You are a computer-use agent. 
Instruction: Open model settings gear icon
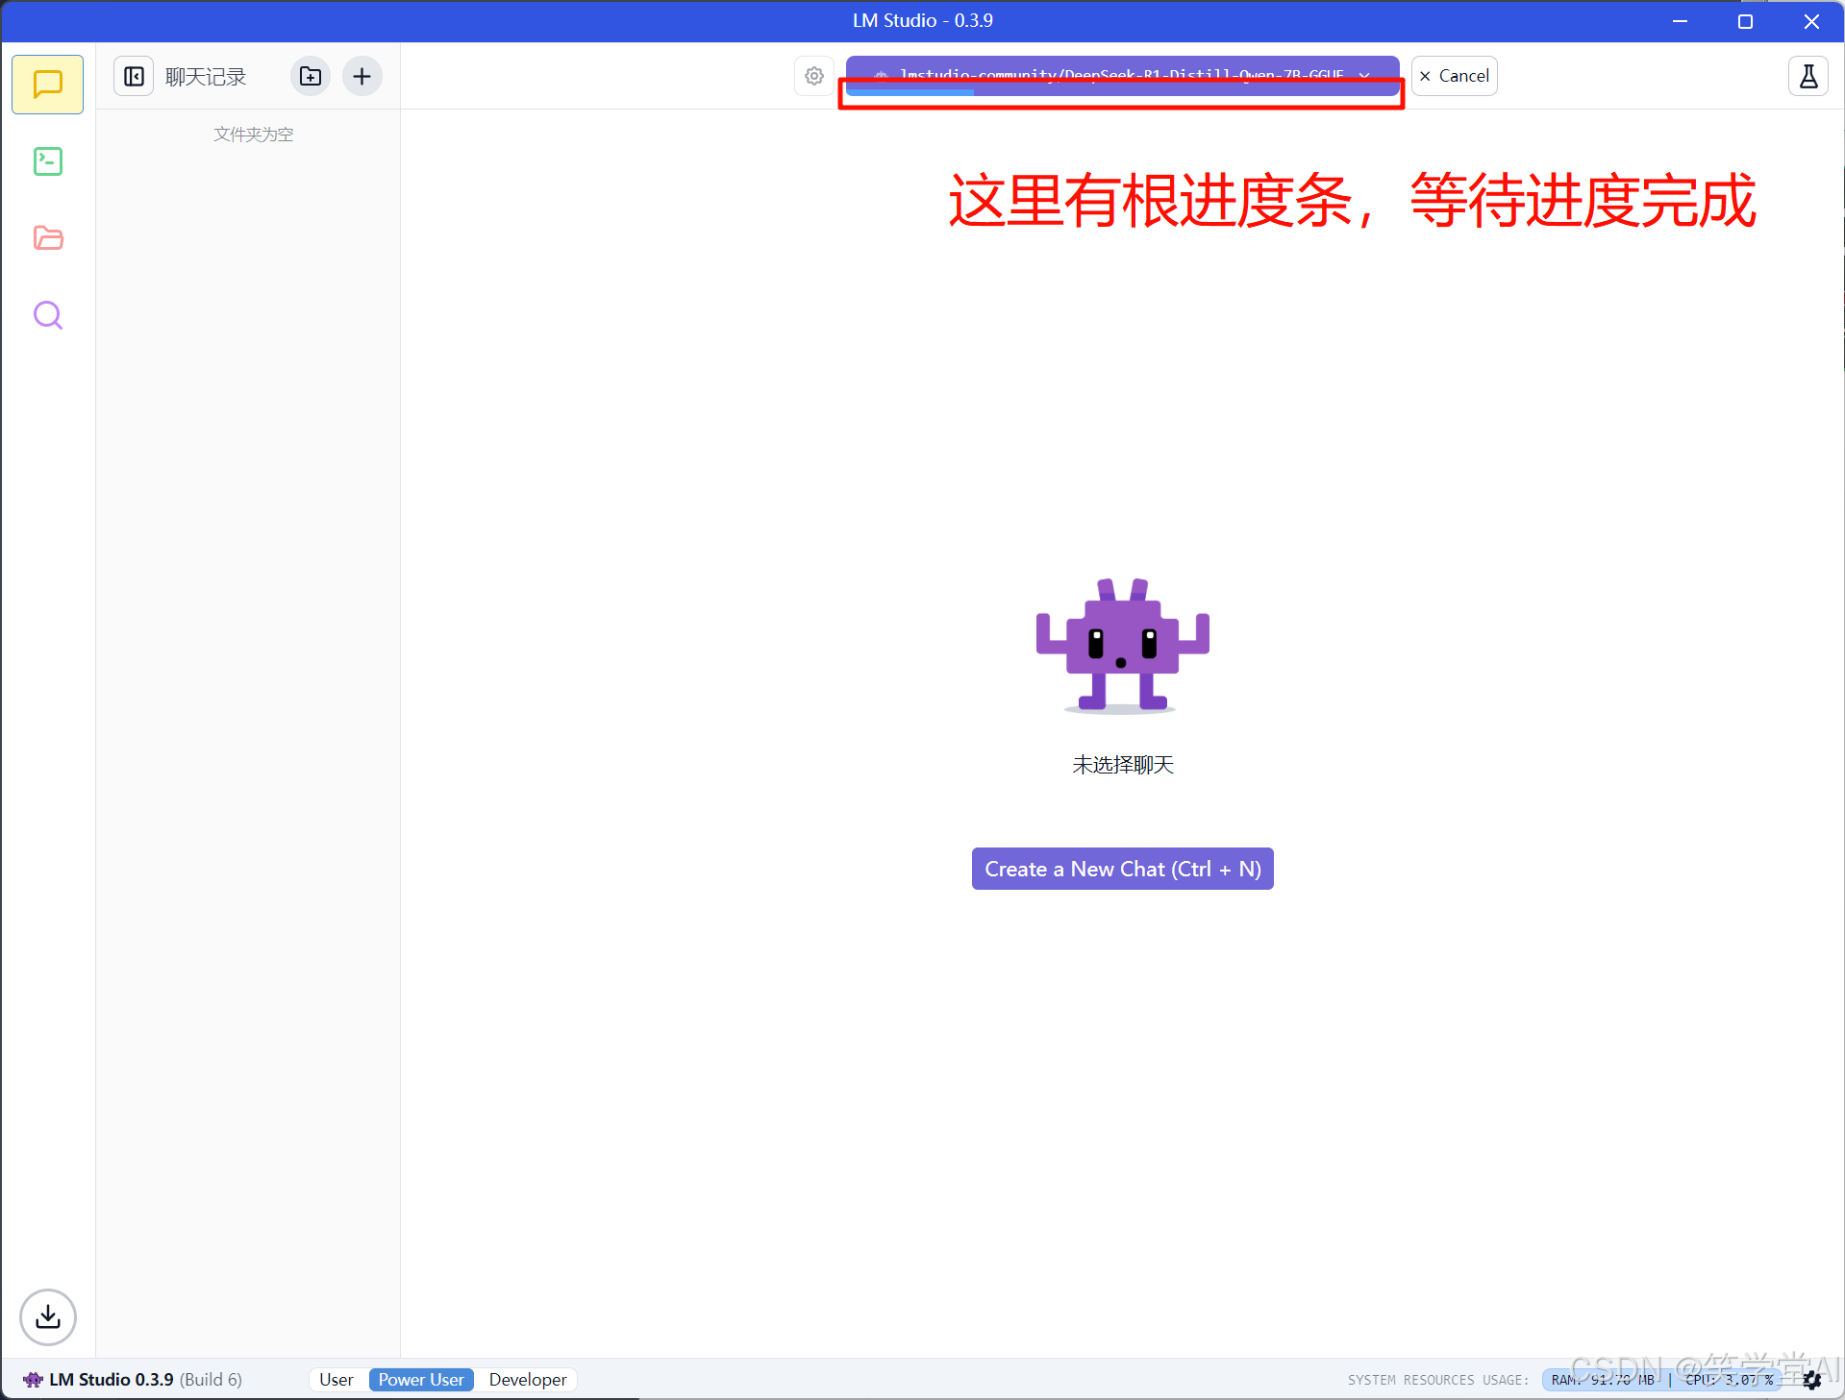814,76
